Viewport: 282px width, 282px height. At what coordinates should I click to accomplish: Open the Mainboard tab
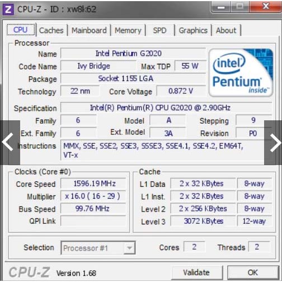click(89, 30)
